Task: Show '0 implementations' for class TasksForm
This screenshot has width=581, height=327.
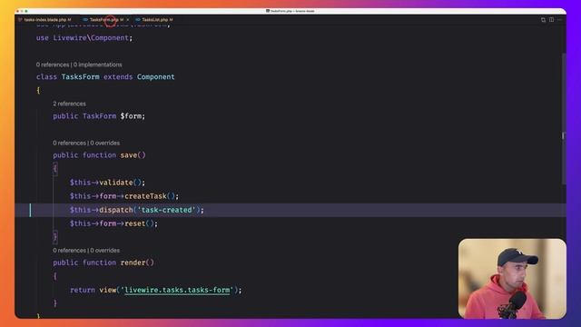Action: (x=97, y=64)
